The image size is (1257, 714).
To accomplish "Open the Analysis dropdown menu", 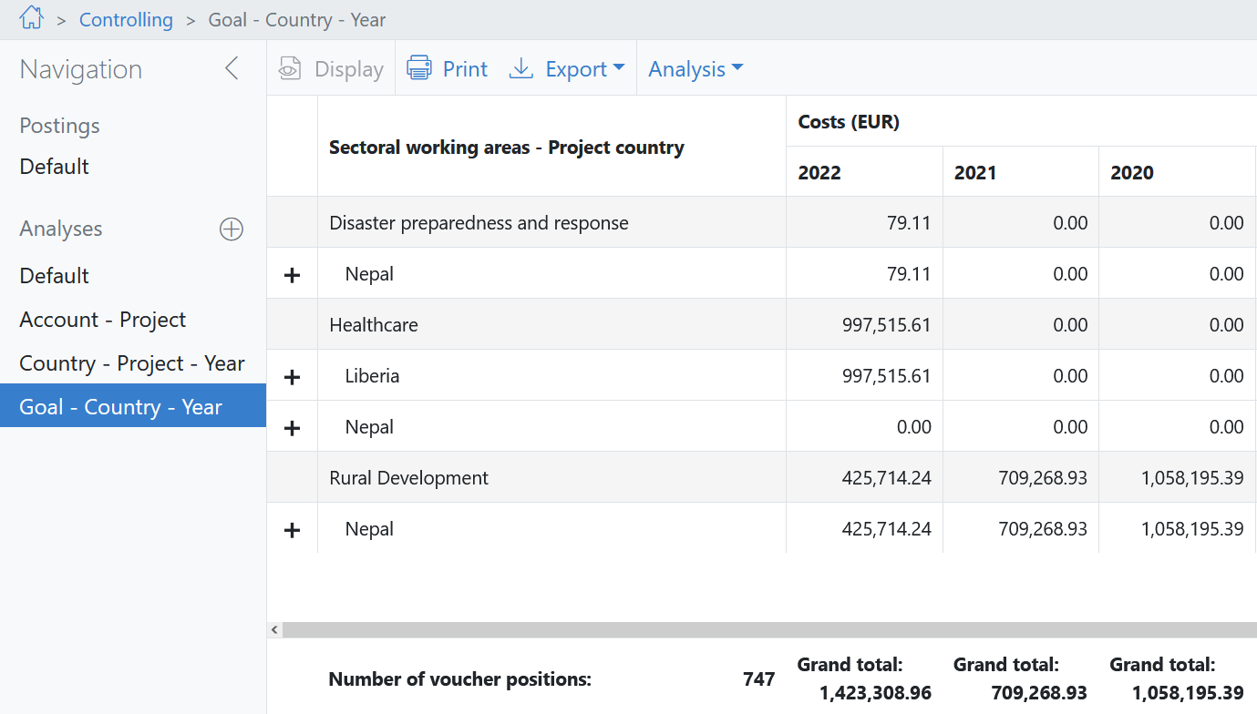I will coord(695,69).
